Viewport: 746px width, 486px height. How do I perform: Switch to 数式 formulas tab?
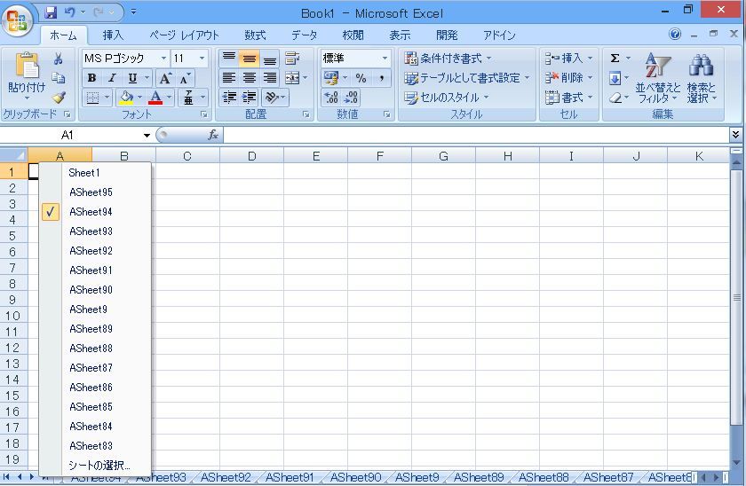255,35
